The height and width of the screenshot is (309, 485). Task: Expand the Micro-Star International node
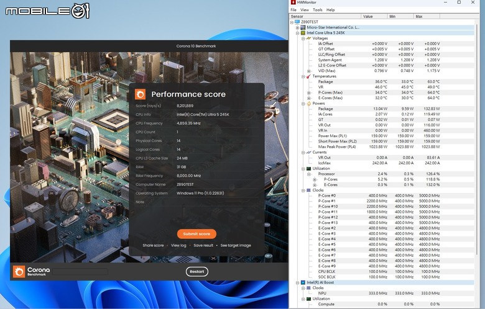298,27
